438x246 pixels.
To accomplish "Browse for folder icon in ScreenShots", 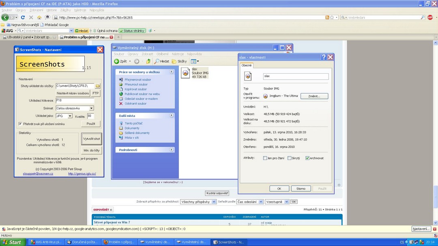I will click(97, 86).
